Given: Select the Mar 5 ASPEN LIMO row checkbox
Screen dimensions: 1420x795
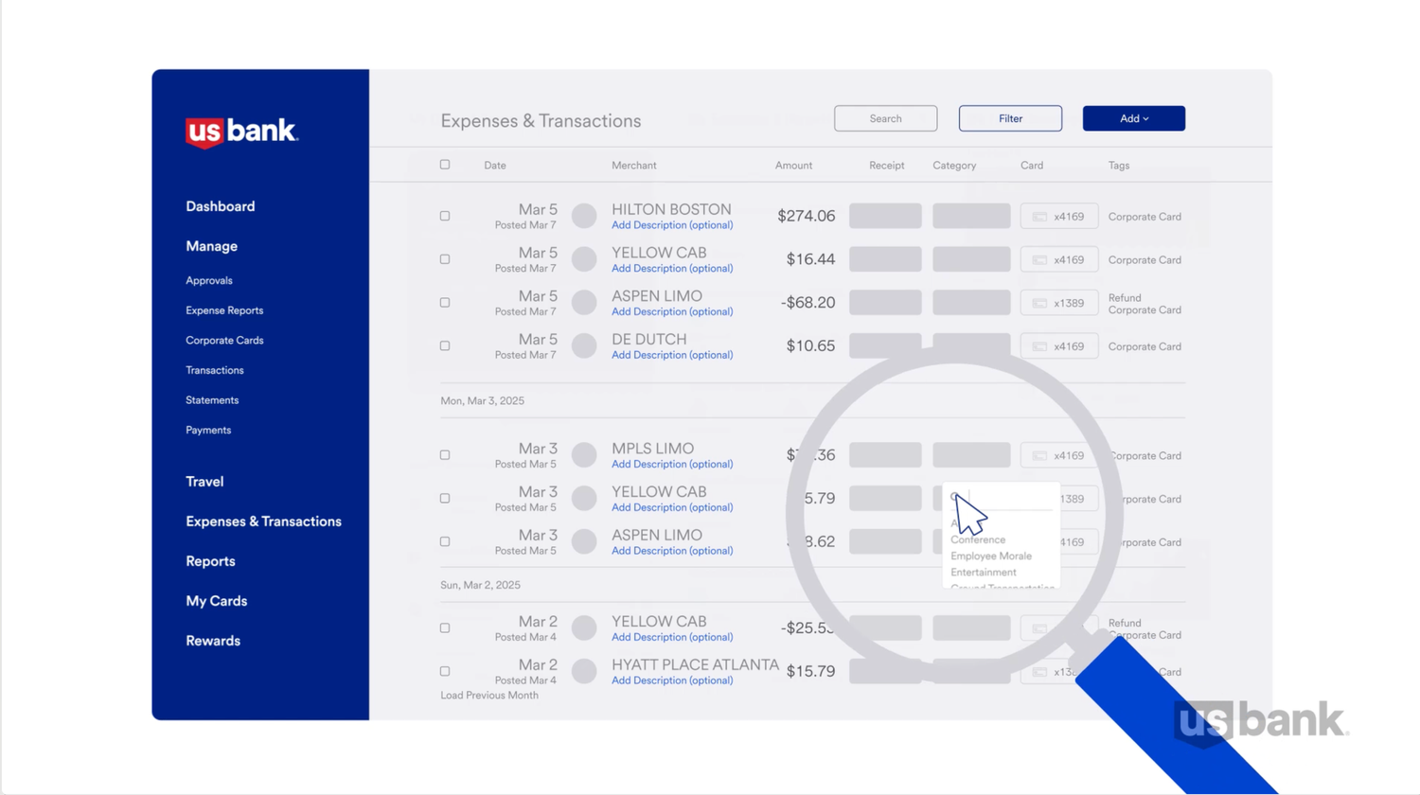Looking at the screenshot, I should point(445,303).
